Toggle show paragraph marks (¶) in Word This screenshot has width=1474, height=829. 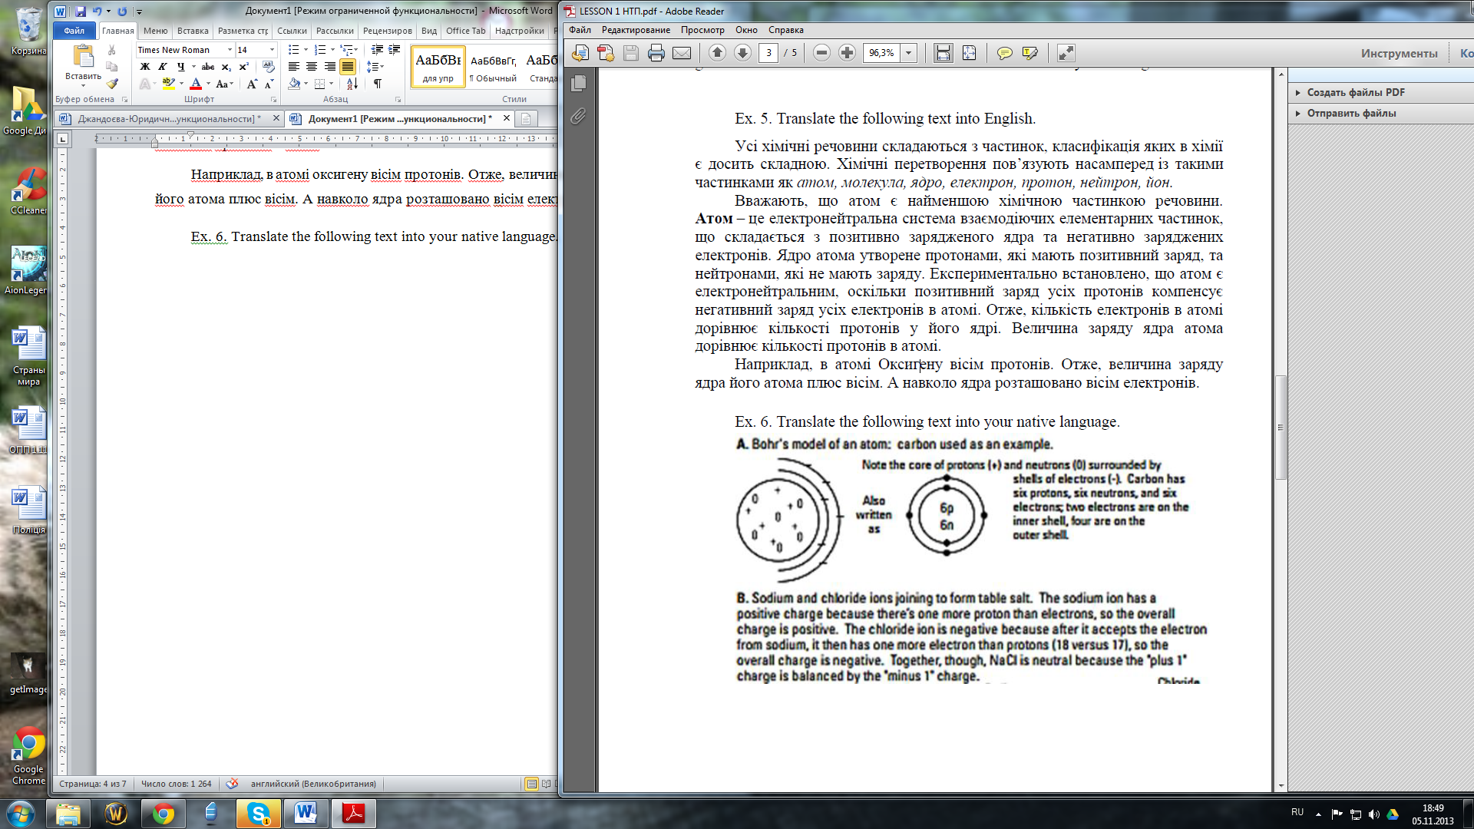click(x=377, y=84)
